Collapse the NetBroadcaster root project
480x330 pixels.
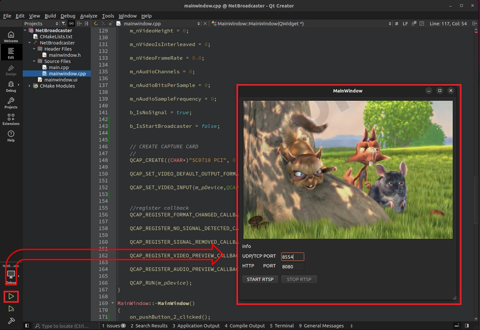(25, 30)
